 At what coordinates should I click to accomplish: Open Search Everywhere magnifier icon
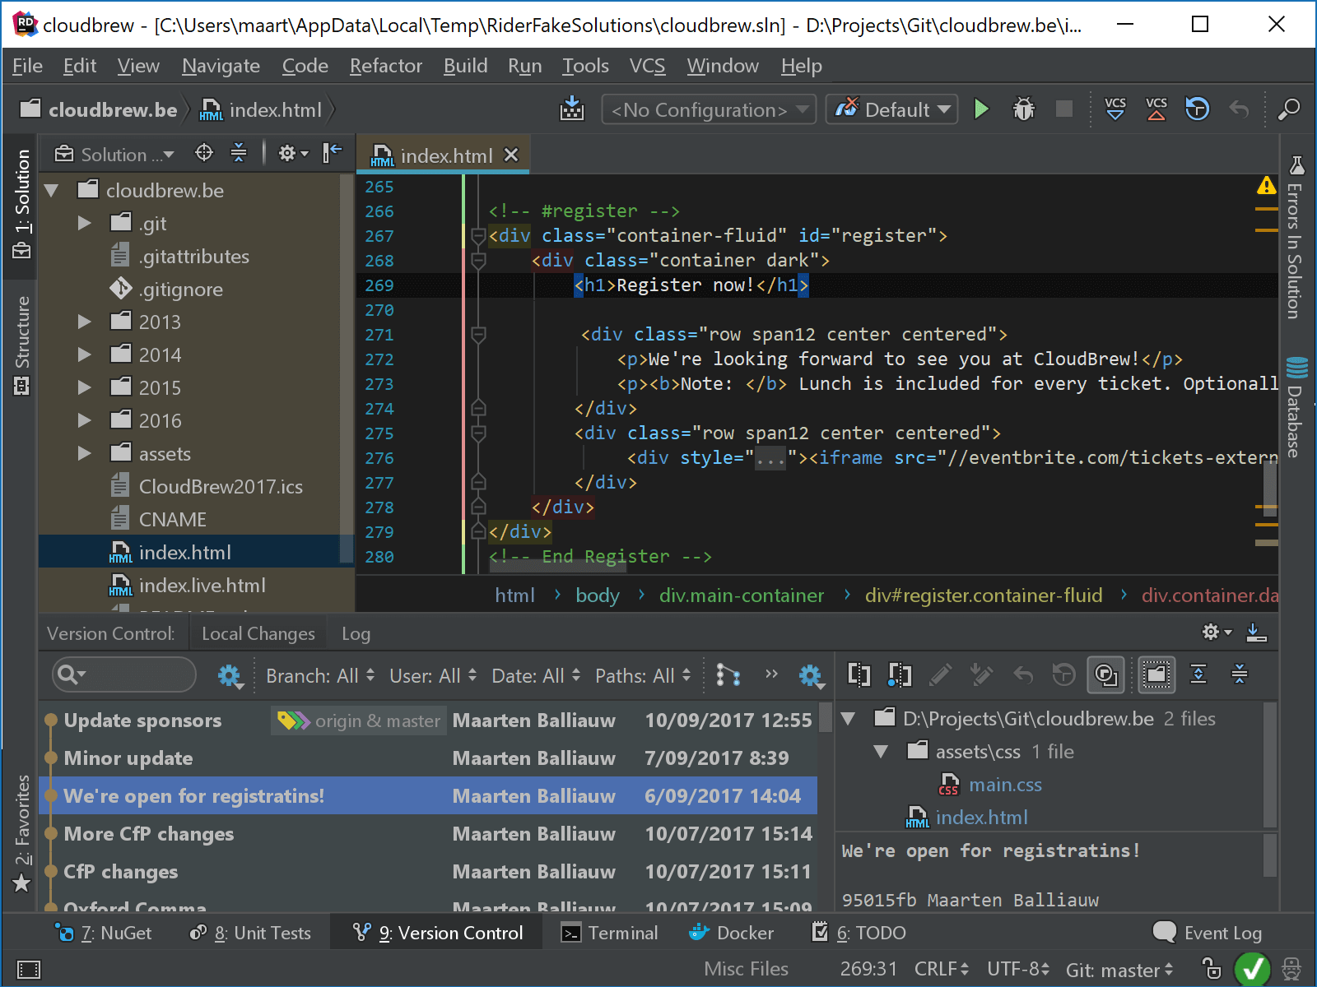(x=1289, y=109)
